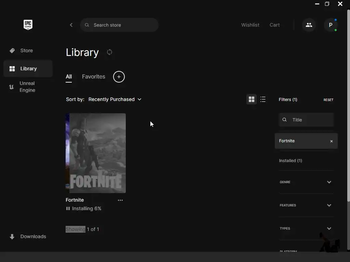
Task: Open the profile P avatar menu
Action: pos(331,25)
